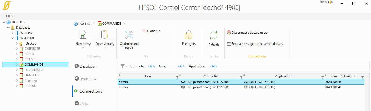Click the Close file button label
Image resolution: width=371 pixels, height=111 pixels.
pyautogui.click(x=153, y=31)
